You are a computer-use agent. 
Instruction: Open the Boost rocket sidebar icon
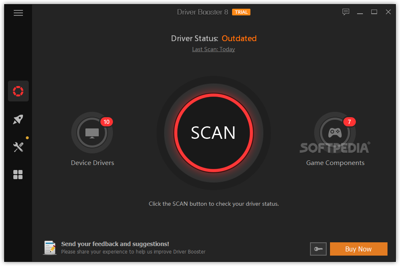(18, 120)
